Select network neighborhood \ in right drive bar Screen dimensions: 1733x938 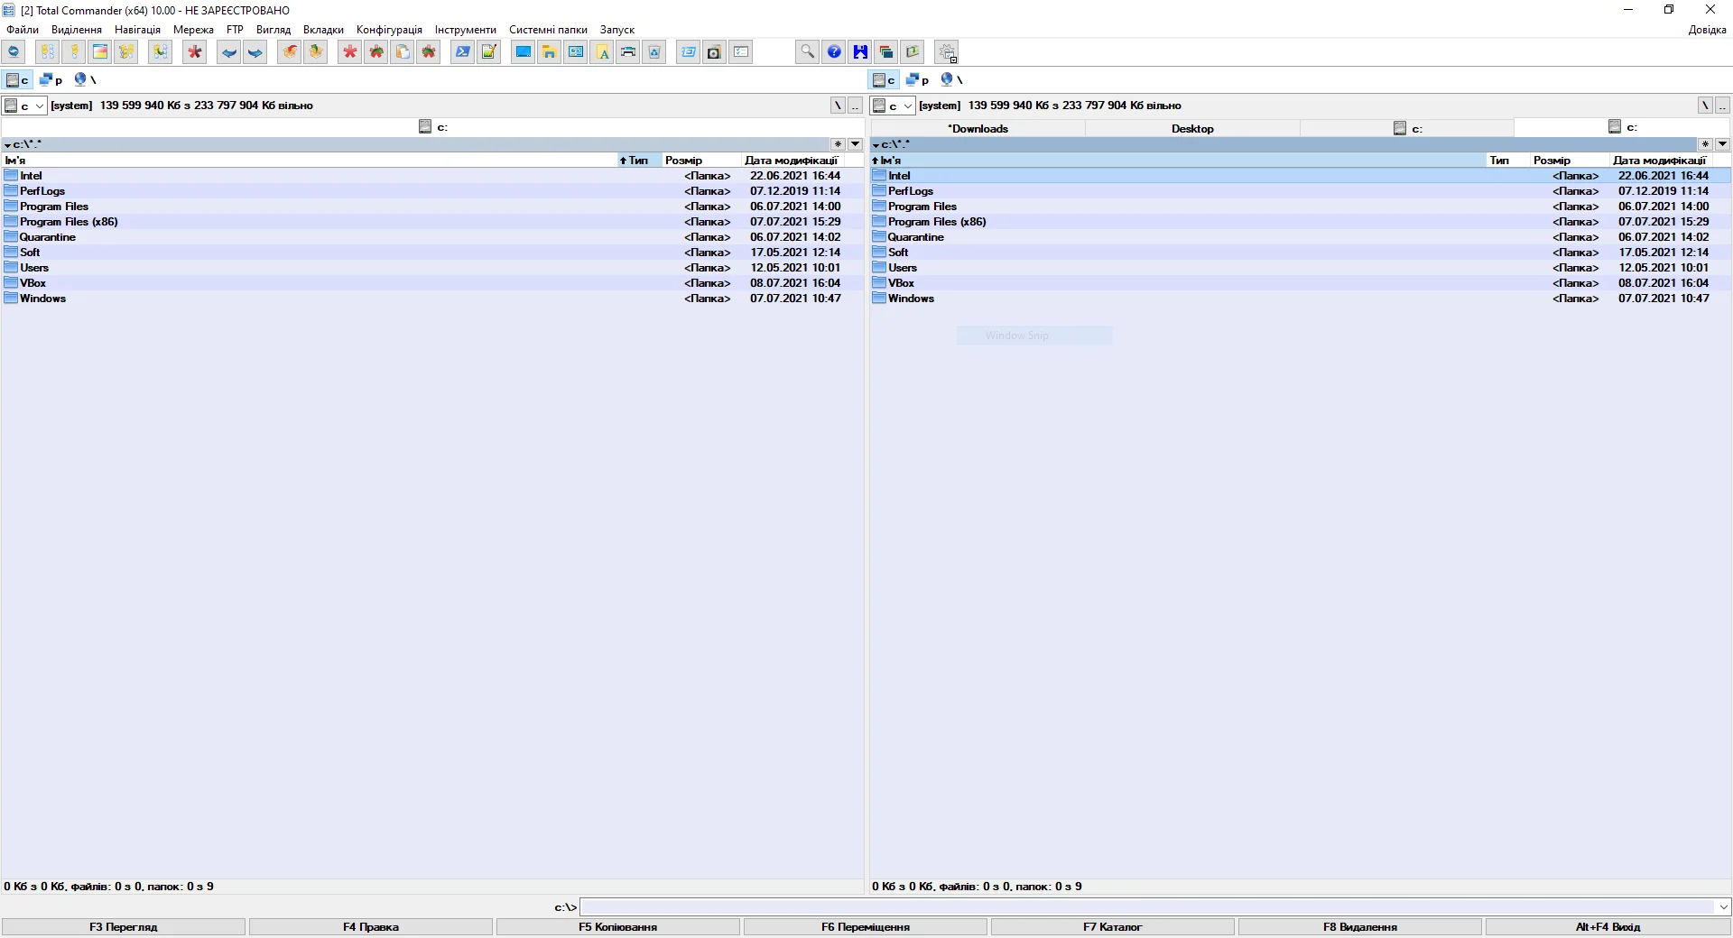(x=952, y=79)
